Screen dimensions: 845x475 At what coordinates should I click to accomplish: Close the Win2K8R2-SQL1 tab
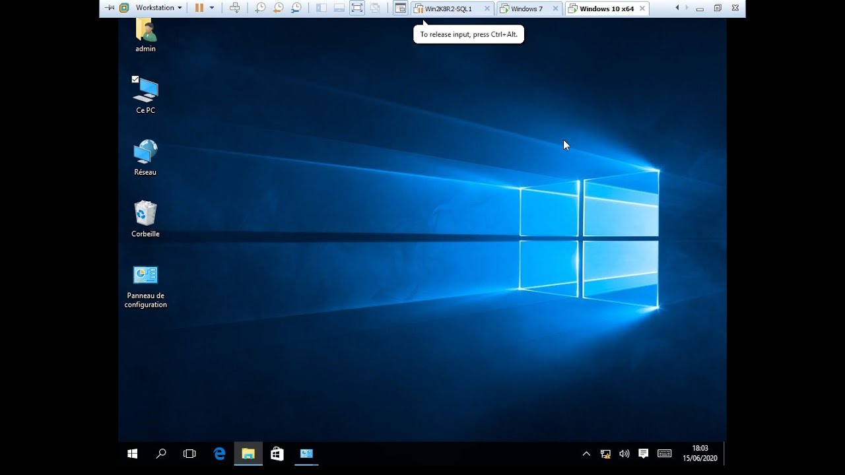point(487,9)
